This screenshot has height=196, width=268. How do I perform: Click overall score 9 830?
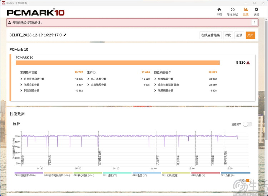pos(240,63)
